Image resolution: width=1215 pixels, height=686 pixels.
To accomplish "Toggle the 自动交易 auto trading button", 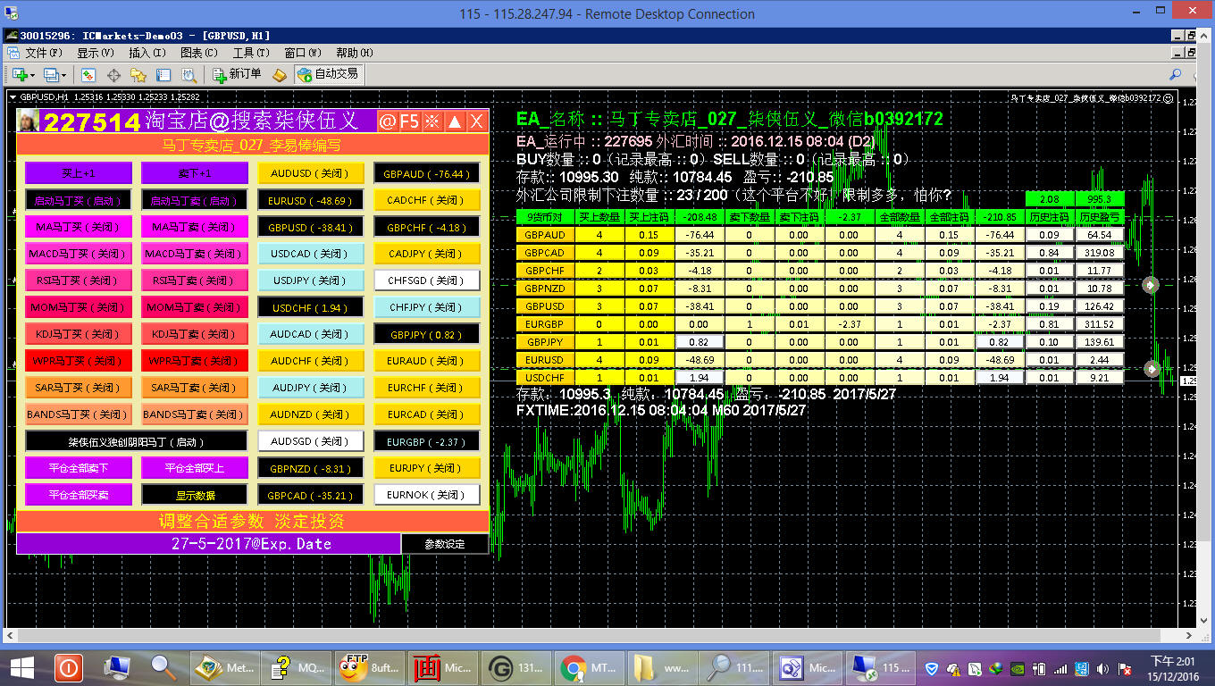I will pyautogui.click(x=328, y=75).
